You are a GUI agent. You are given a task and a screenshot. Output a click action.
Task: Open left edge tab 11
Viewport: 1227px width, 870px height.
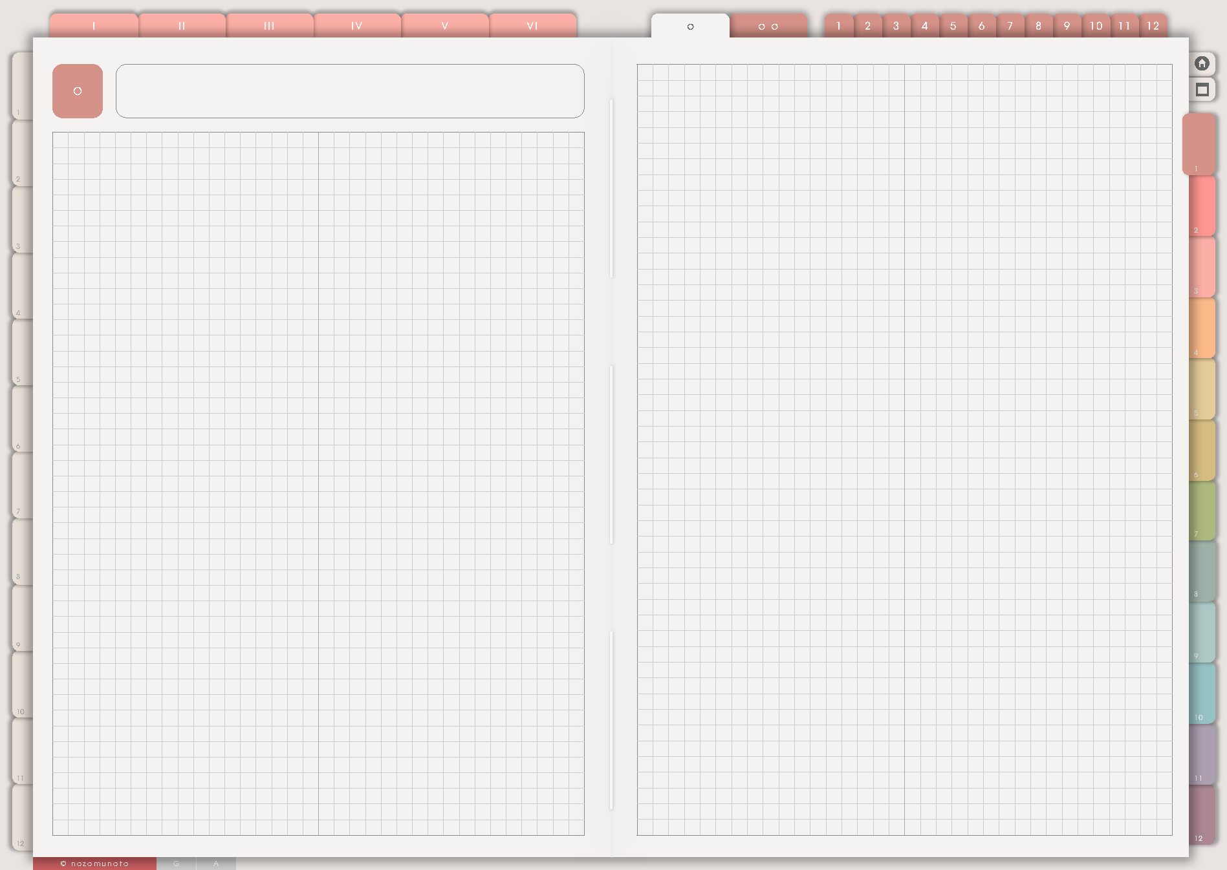[23, 750]
